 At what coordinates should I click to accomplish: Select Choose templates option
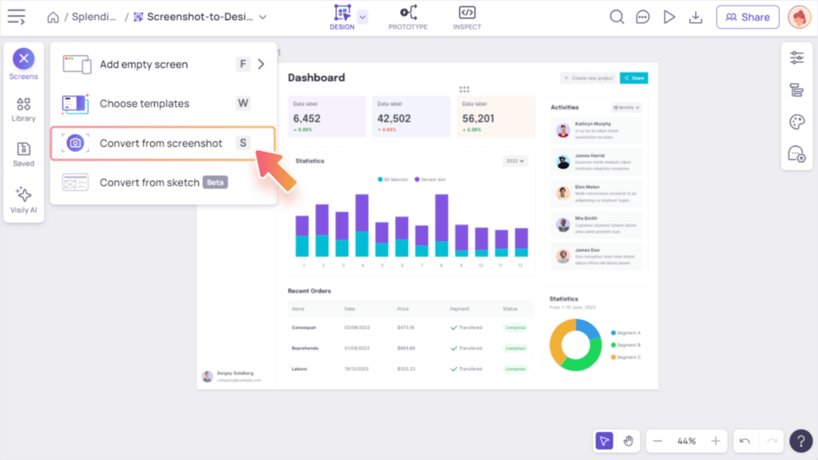[x=163, y=103]
